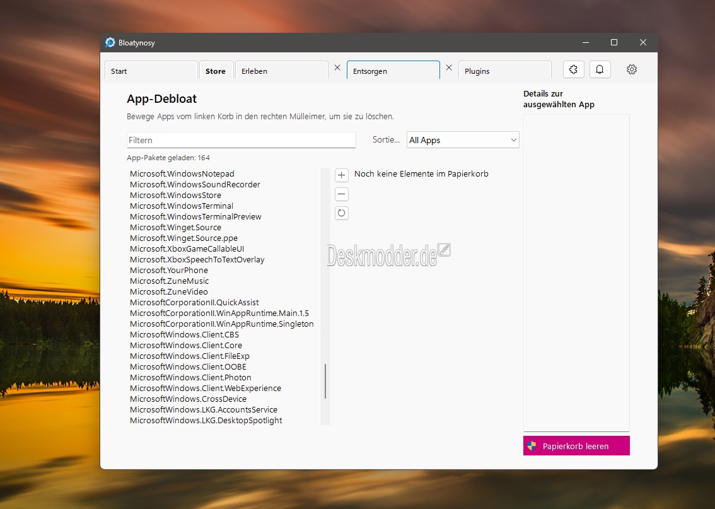Select MicrosoftWindows.Client.CBS entry

(x=184, y=334)
